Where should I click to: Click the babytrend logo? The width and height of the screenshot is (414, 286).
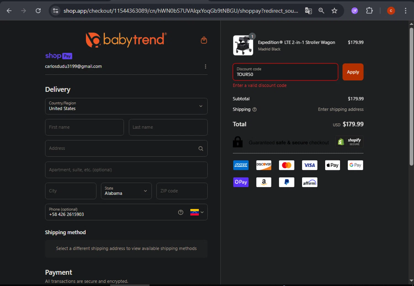point(126,40)
